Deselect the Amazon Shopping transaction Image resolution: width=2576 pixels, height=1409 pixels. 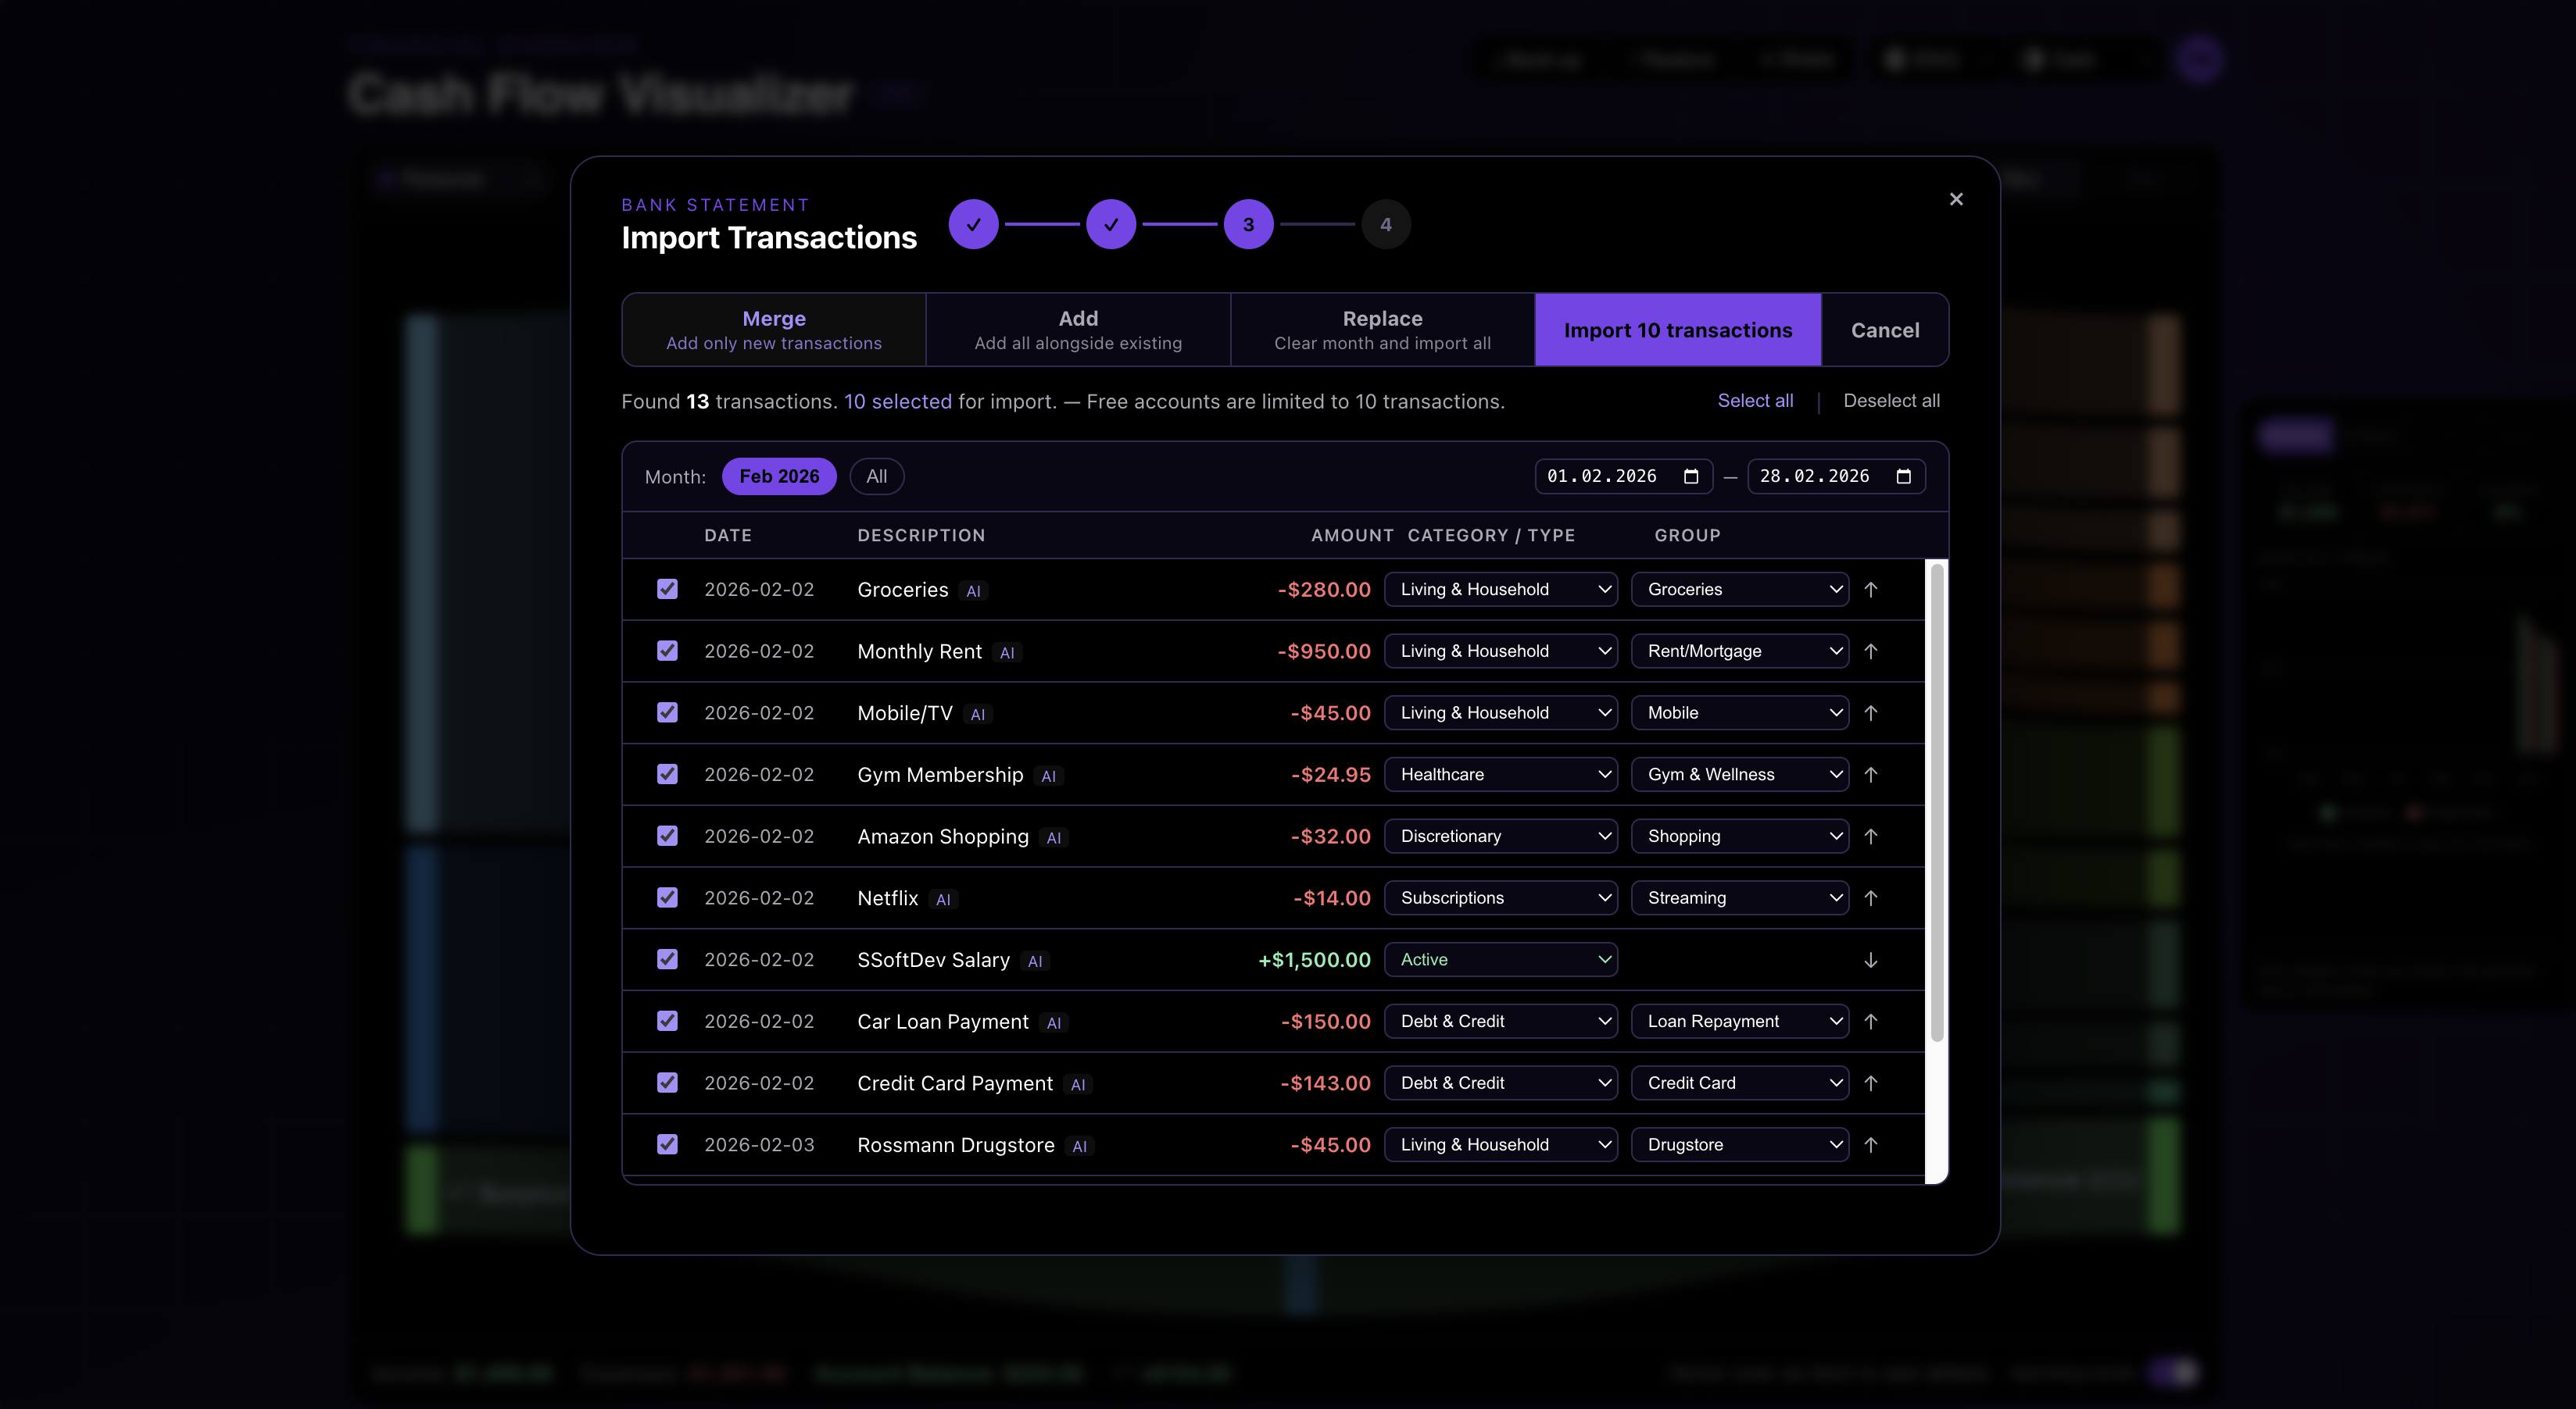pos(667,836)
